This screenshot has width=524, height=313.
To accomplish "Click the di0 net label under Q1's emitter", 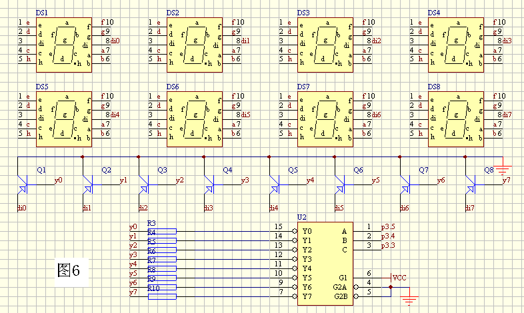I will point(22,208).
